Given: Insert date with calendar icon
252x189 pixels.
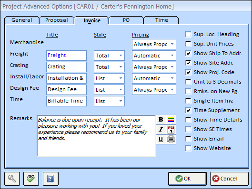Looking at the screenshot, I should coord(171,130).
